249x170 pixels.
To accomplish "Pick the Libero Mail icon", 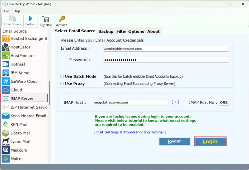I will 6,133.
